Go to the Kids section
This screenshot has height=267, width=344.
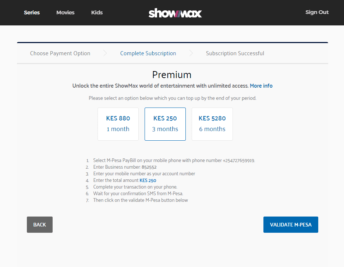pyautogui.click(x=97, y=13)
